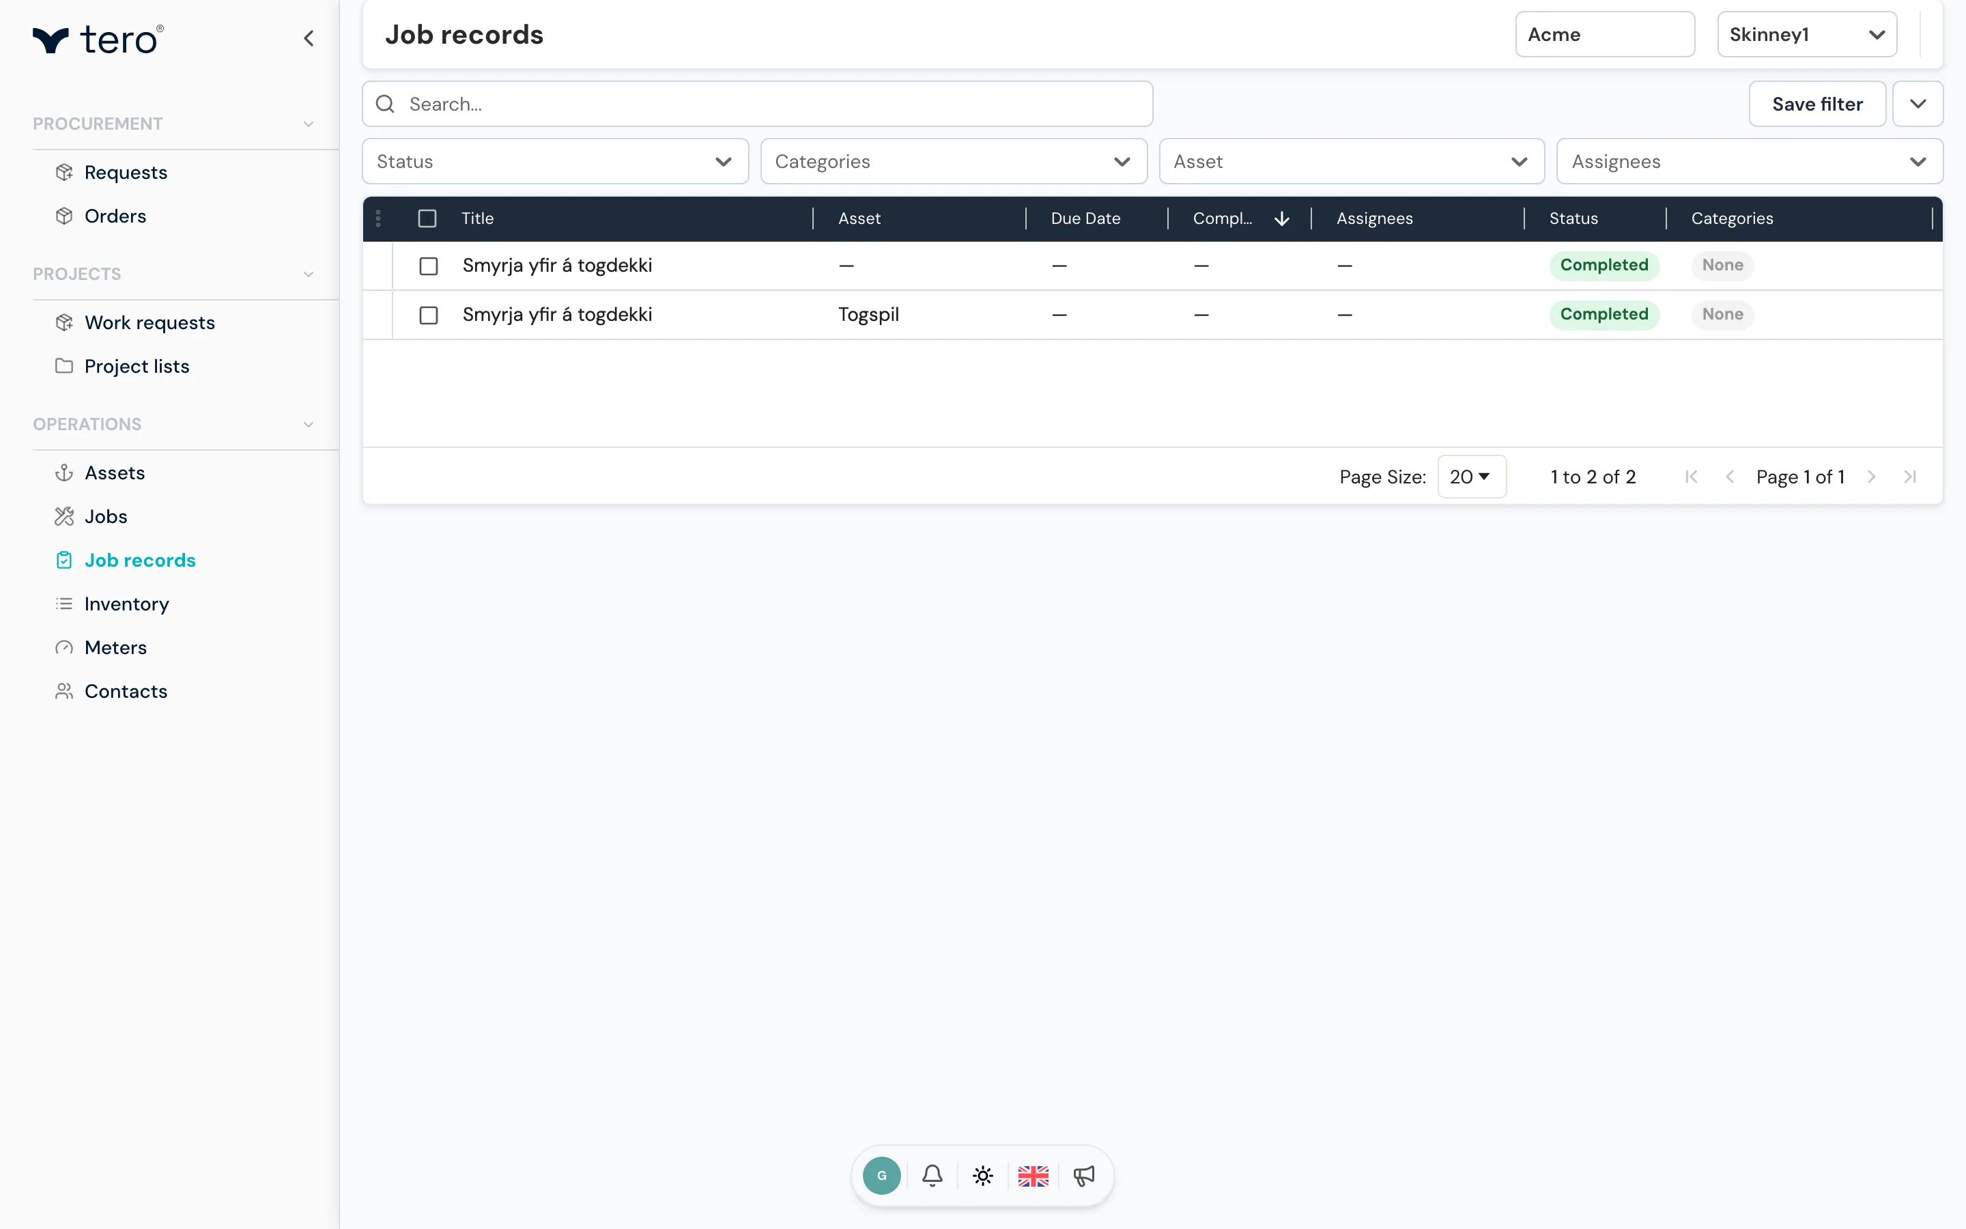Click the Job records clipboard icon
Image resolution: width=1966 pixels, height=1229 pixels.
point(64,560)
